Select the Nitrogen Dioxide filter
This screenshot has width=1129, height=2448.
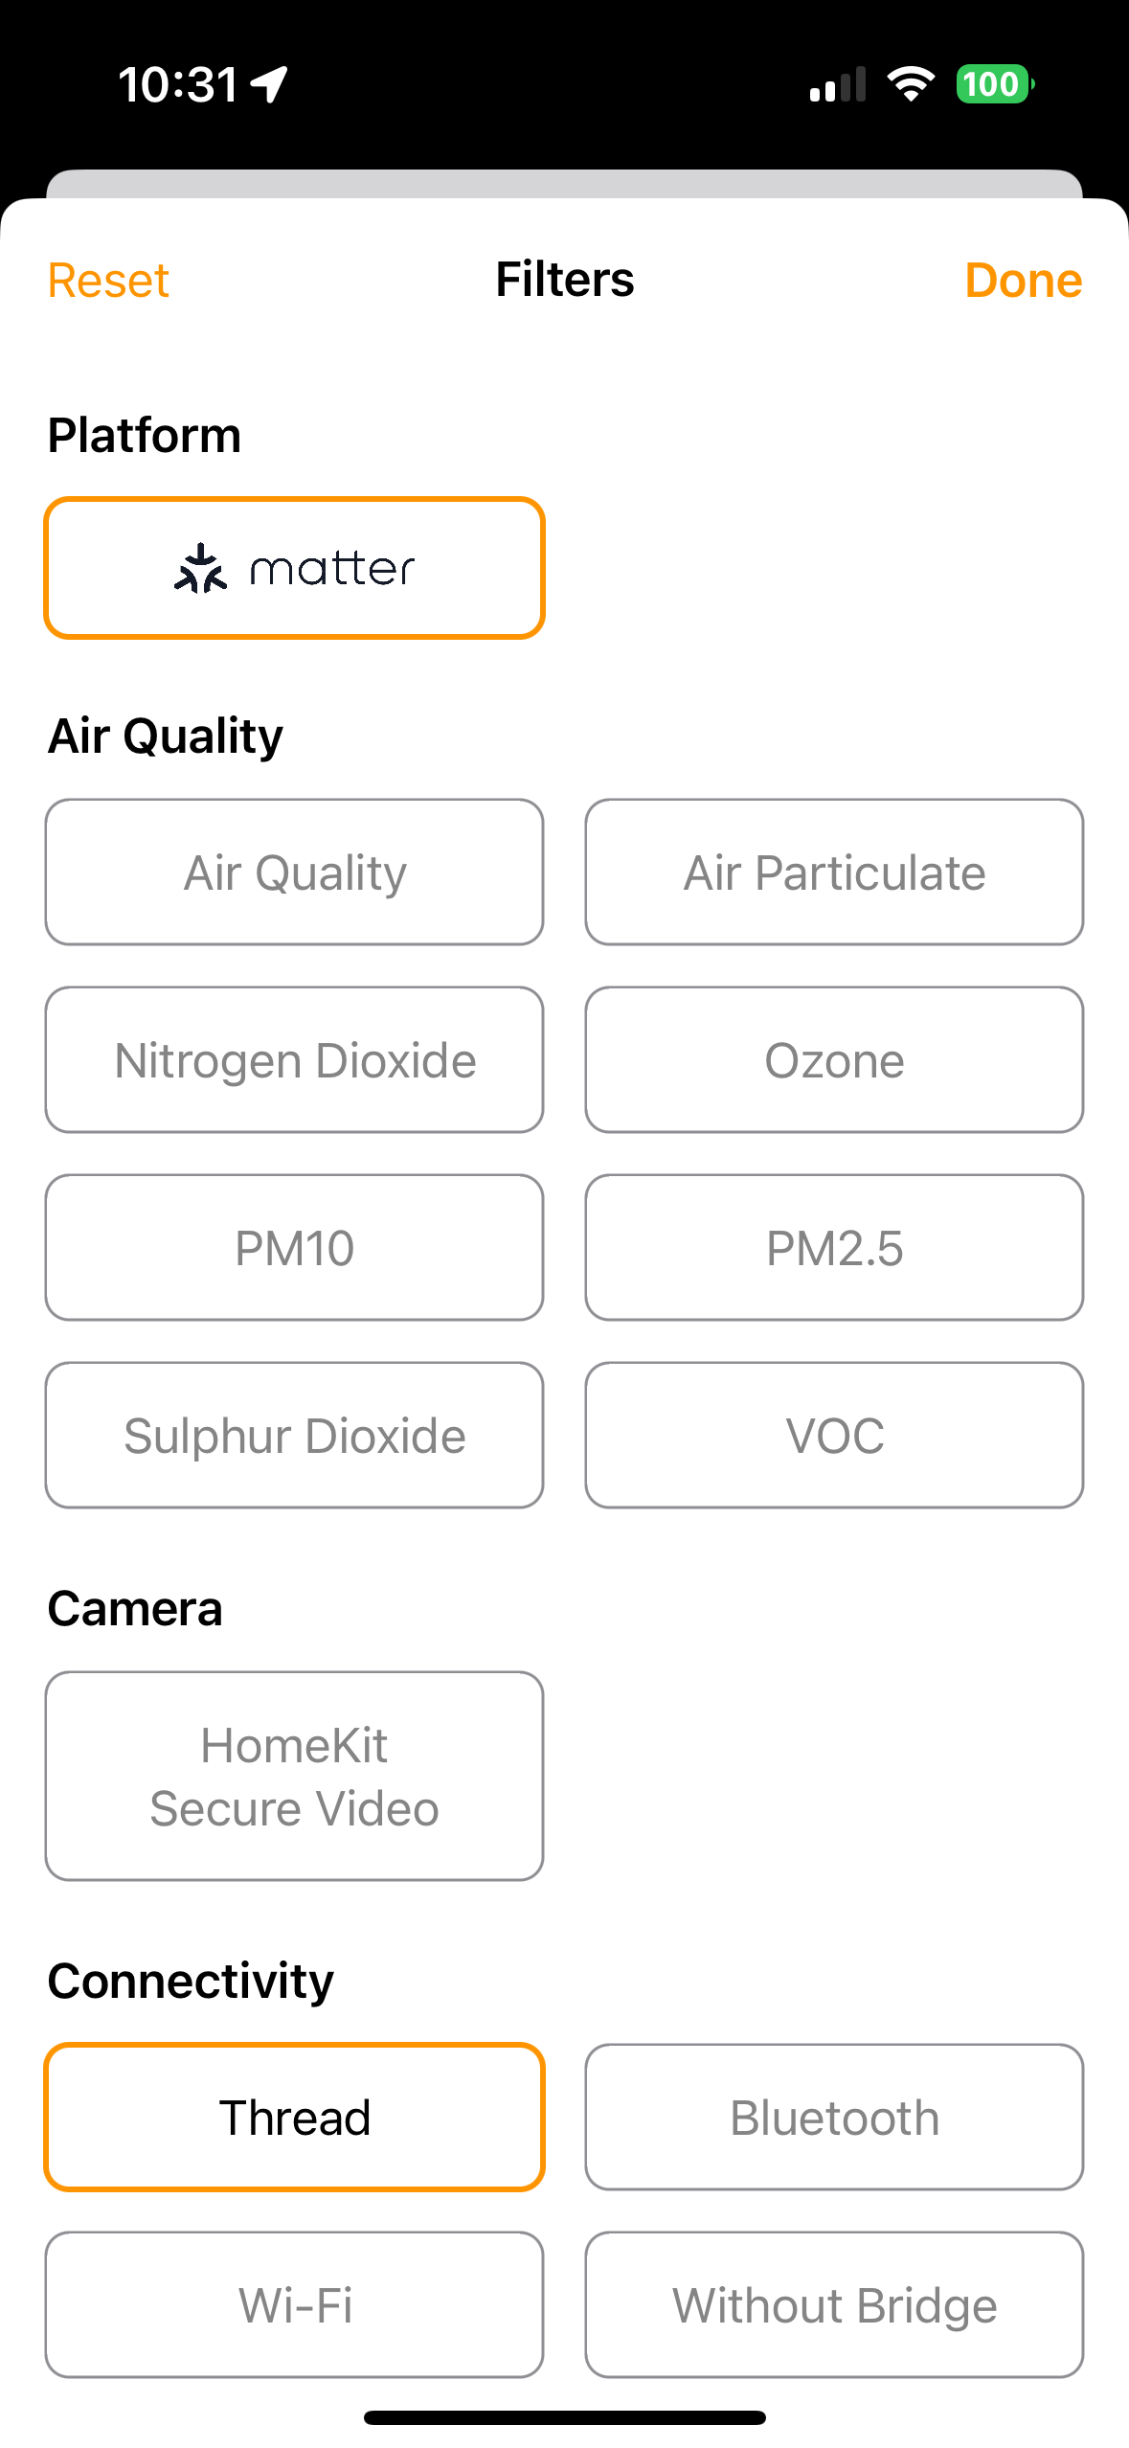tap(294, 1060)
